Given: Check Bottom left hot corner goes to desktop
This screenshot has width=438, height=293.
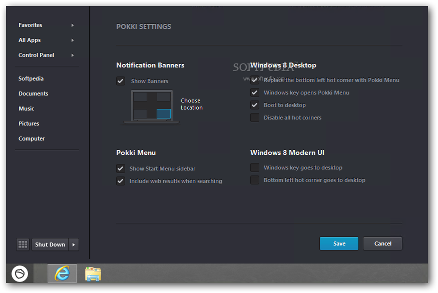Looking at the screenshot, I should pyautogui.click(x=254, y=180).
